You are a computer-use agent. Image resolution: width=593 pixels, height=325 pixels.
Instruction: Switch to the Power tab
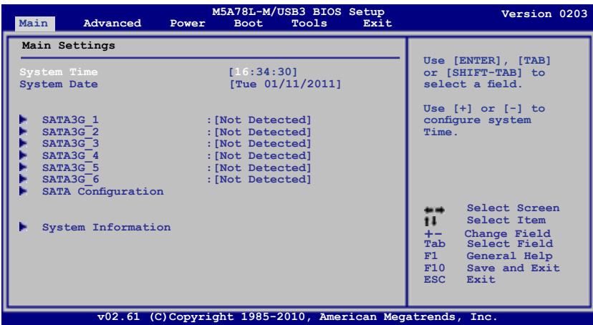tap(188, 24)
